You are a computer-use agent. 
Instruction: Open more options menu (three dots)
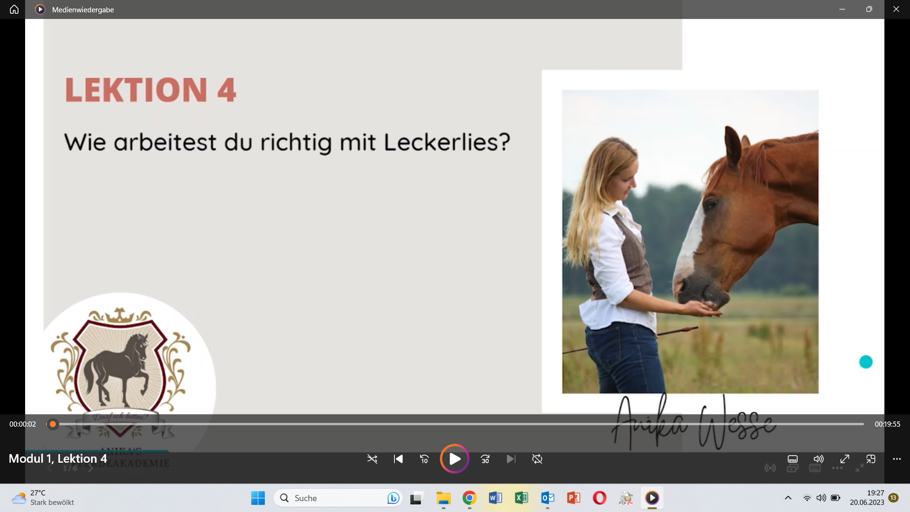(897, 459)
